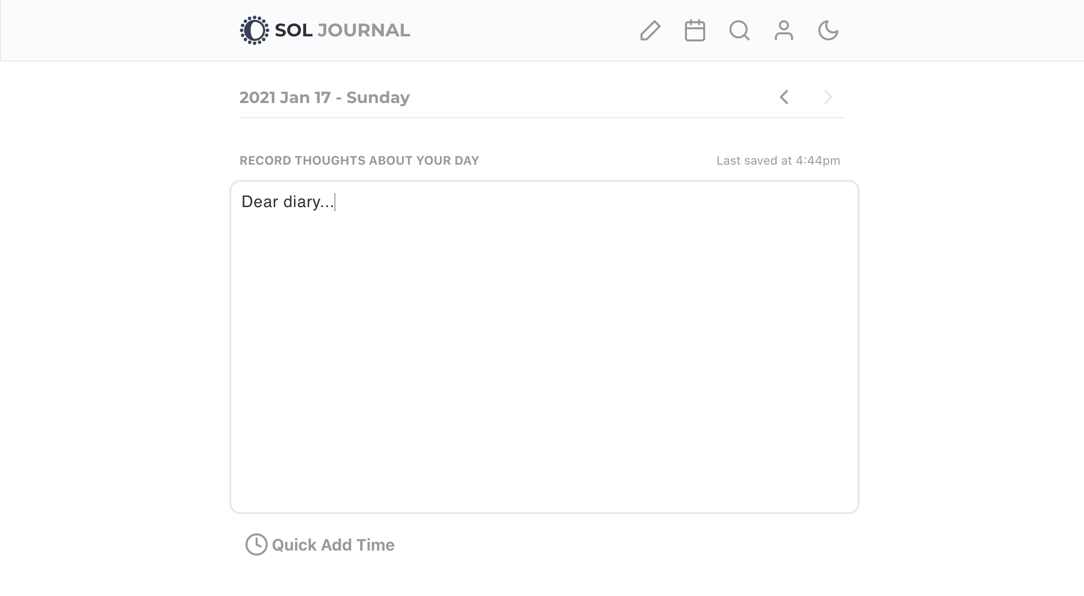Screen dimensions: 1084x596
Task: Select the date heading 2021 Jan 17
Action: click(324, 97)
